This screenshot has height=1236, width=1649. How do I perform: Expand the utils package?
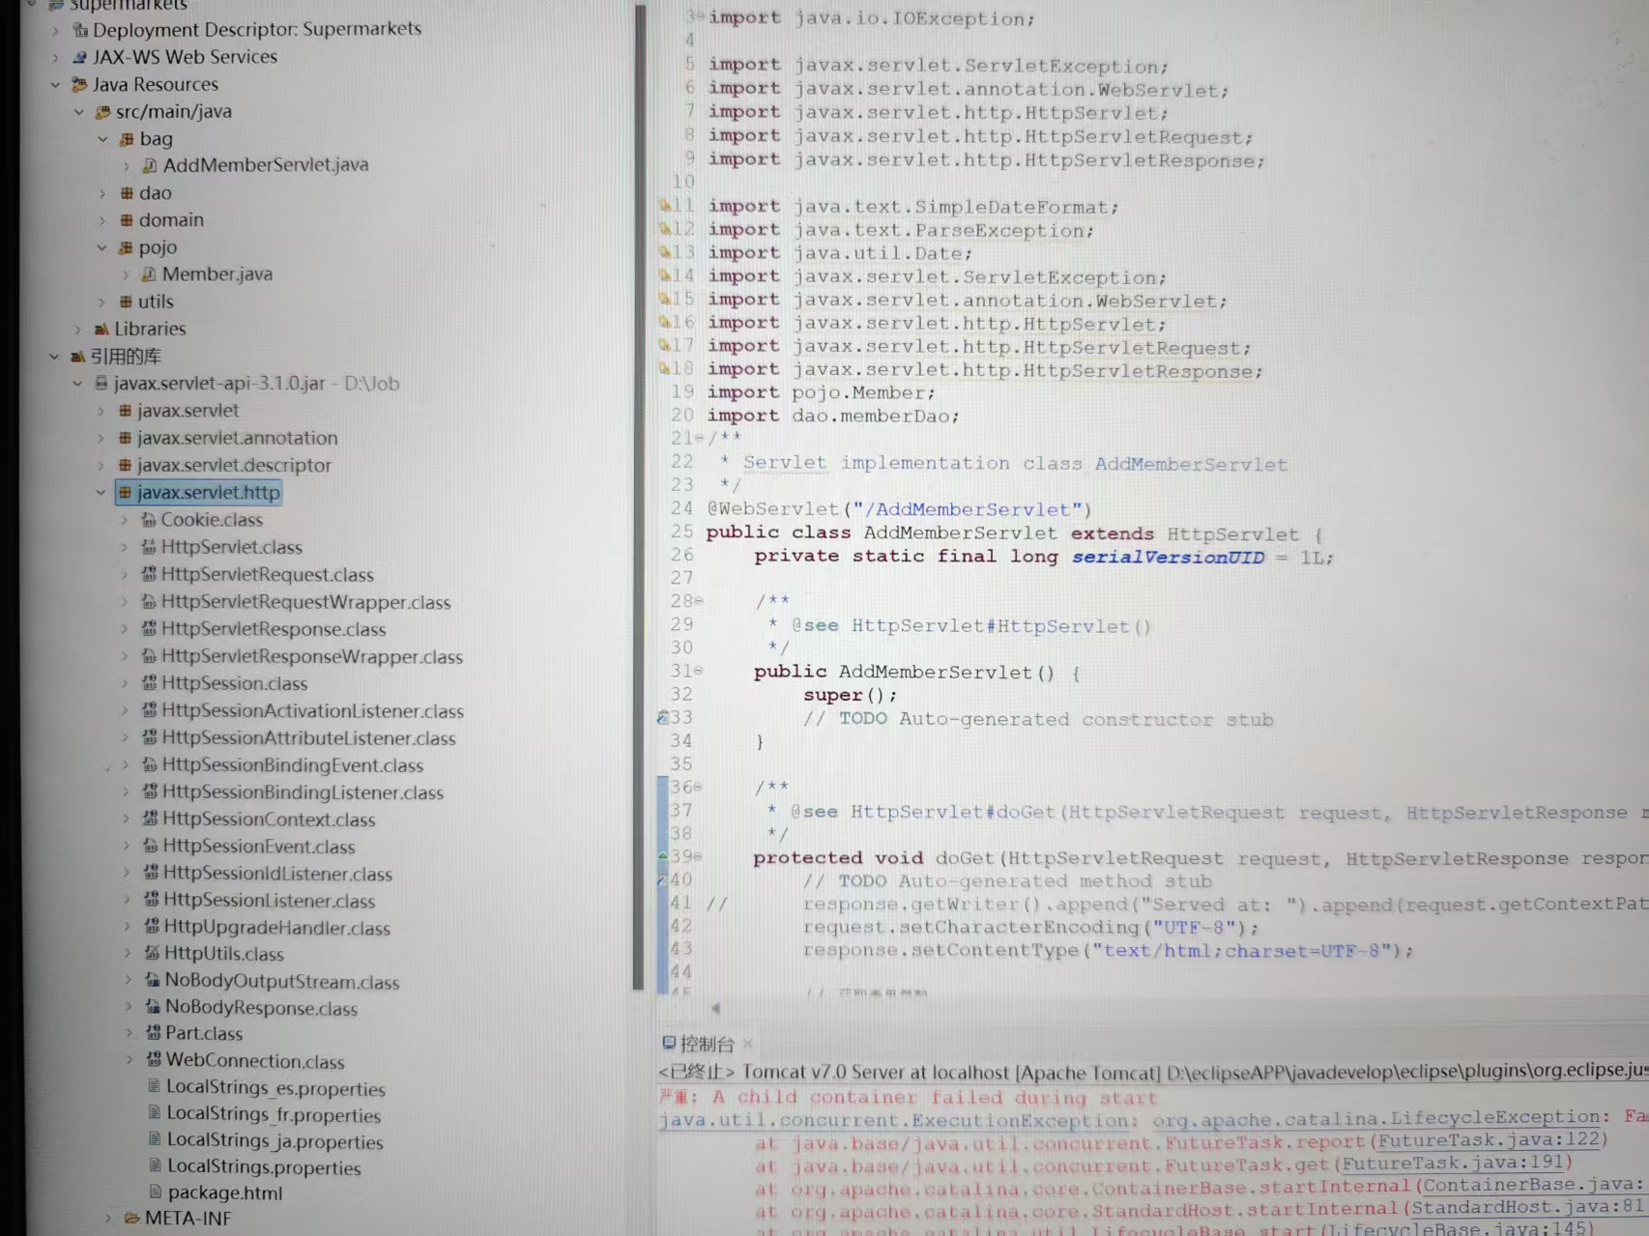pos(102,302)
